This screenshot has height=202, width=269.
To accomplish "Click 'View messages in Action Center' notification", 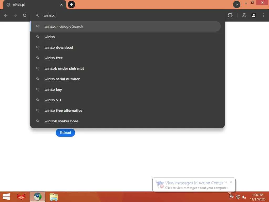I will tap(194, 183).
